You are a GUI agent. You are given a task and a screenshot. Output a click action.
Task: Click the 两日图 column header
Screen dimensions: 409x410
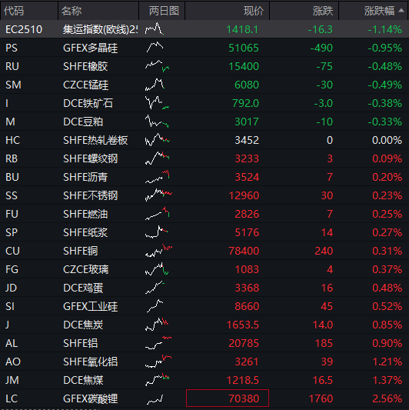tap(164, 11)
